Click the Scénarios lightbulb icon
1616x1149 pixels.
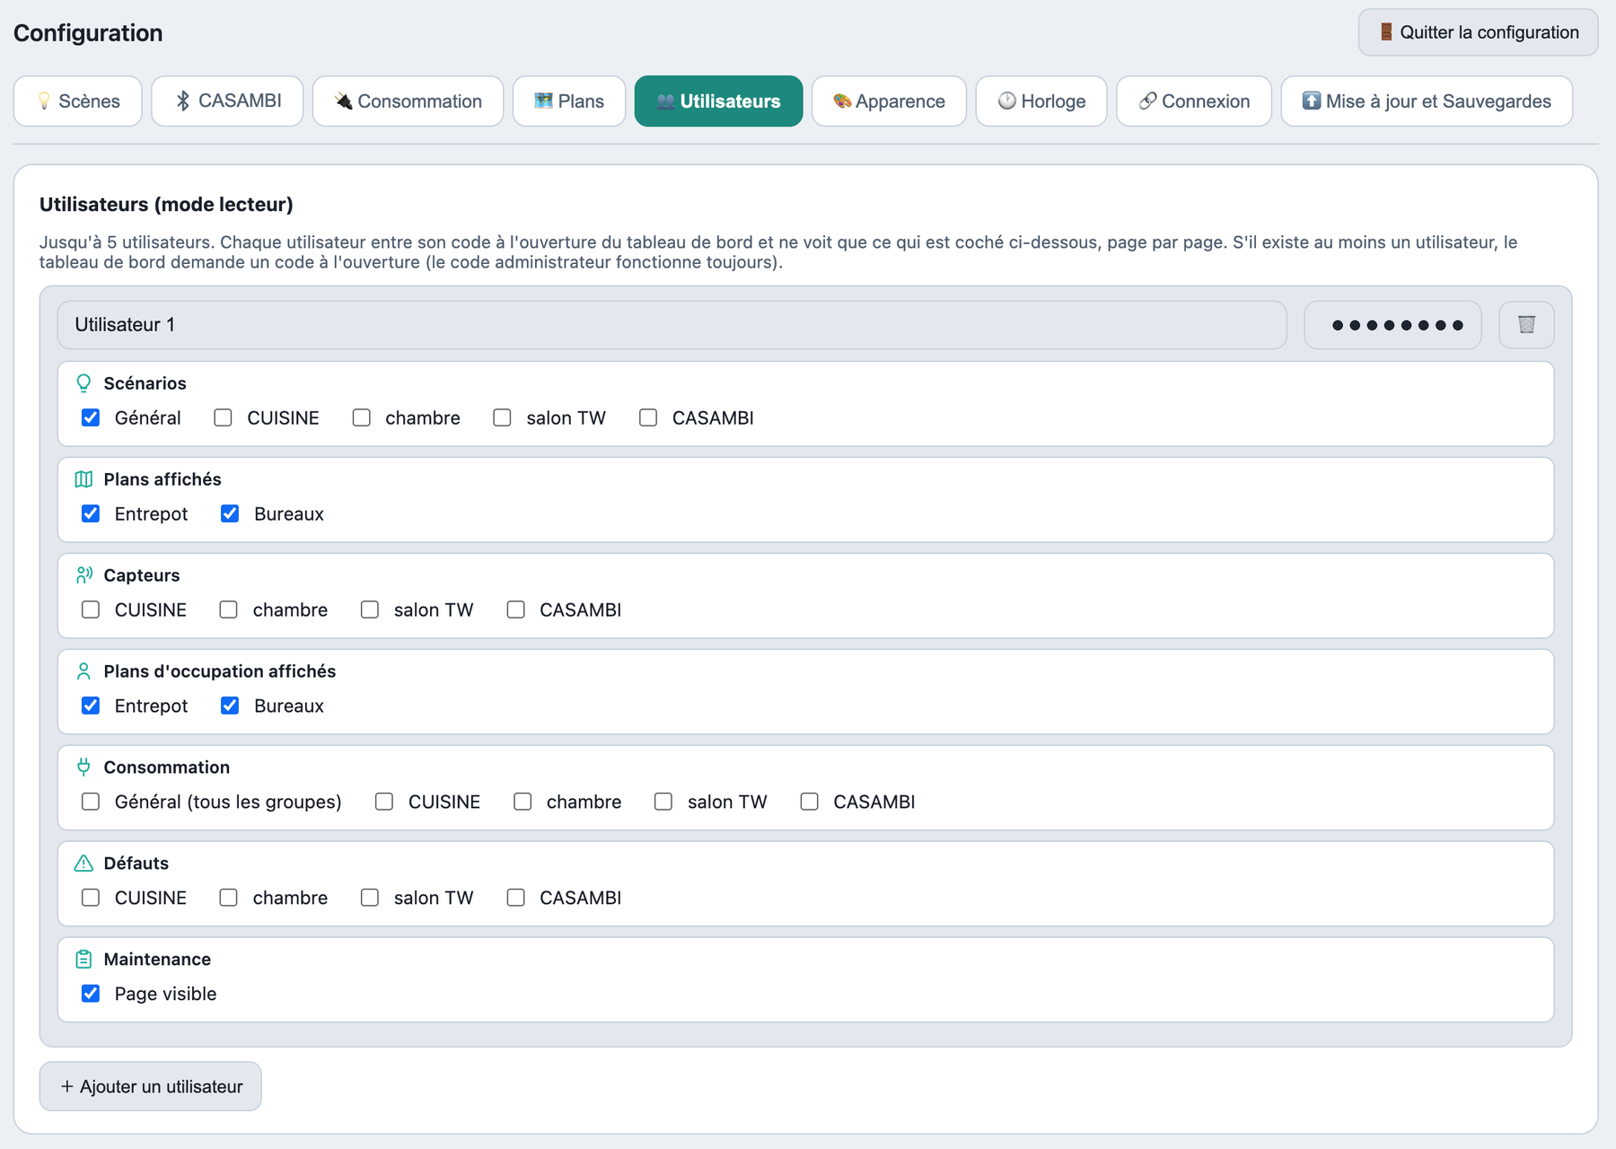pos(83,383)
